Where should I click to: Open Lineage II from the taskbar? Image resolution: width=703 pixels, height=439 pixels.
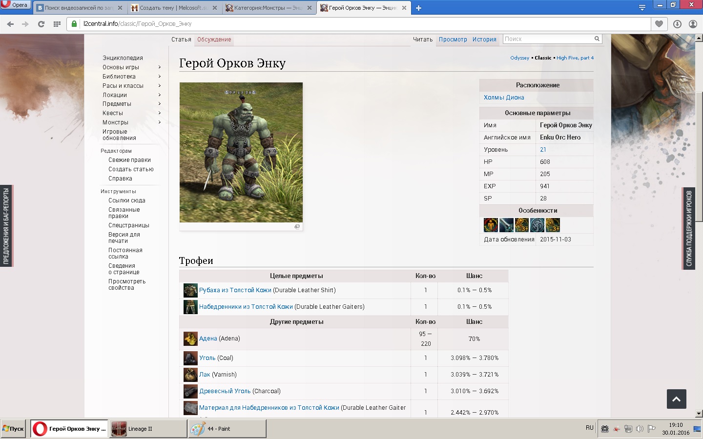(x=148, y=429)
